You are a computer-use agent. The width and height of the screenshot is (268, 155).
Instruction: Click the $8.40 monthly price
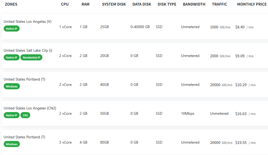coord(240,27)
